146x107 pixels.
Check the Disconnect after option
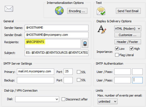63,99
